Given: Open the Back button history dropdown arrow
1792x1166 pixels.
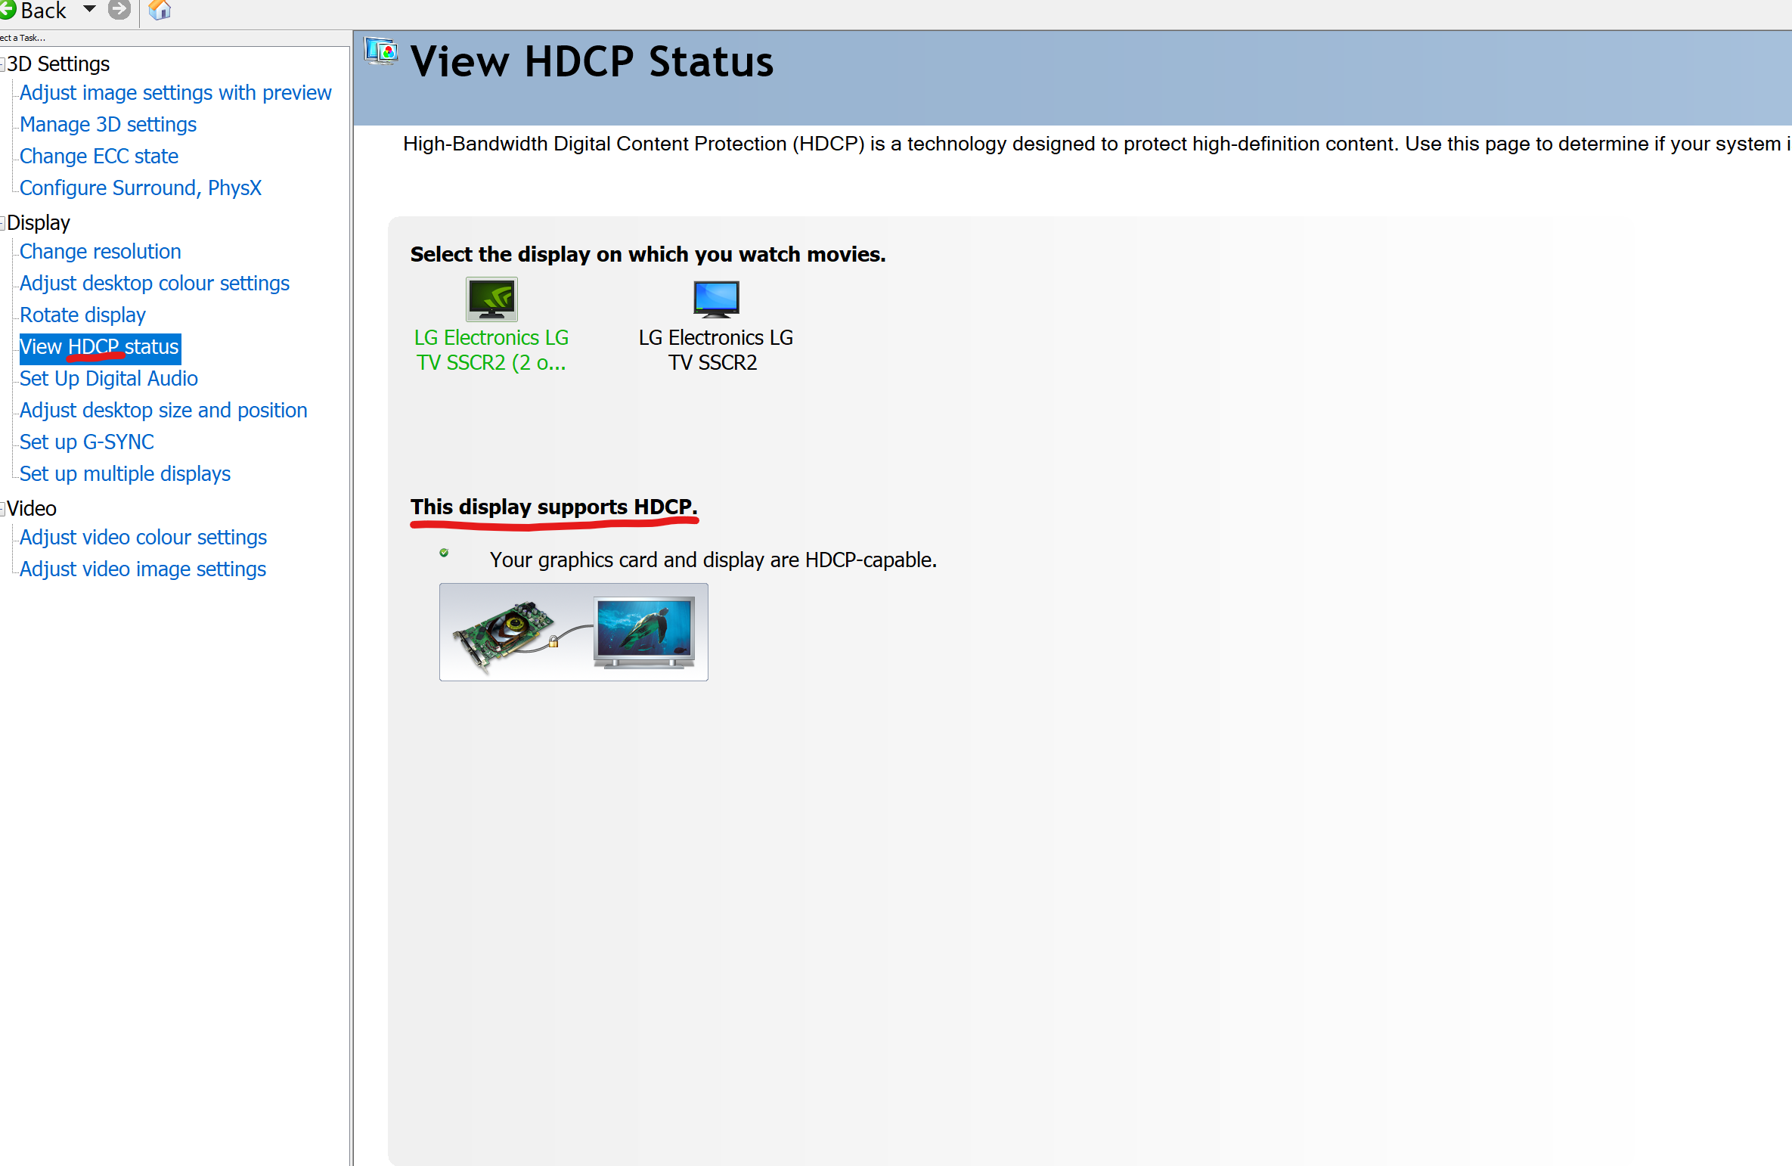Looking at the screenshot, I should 89,9.
